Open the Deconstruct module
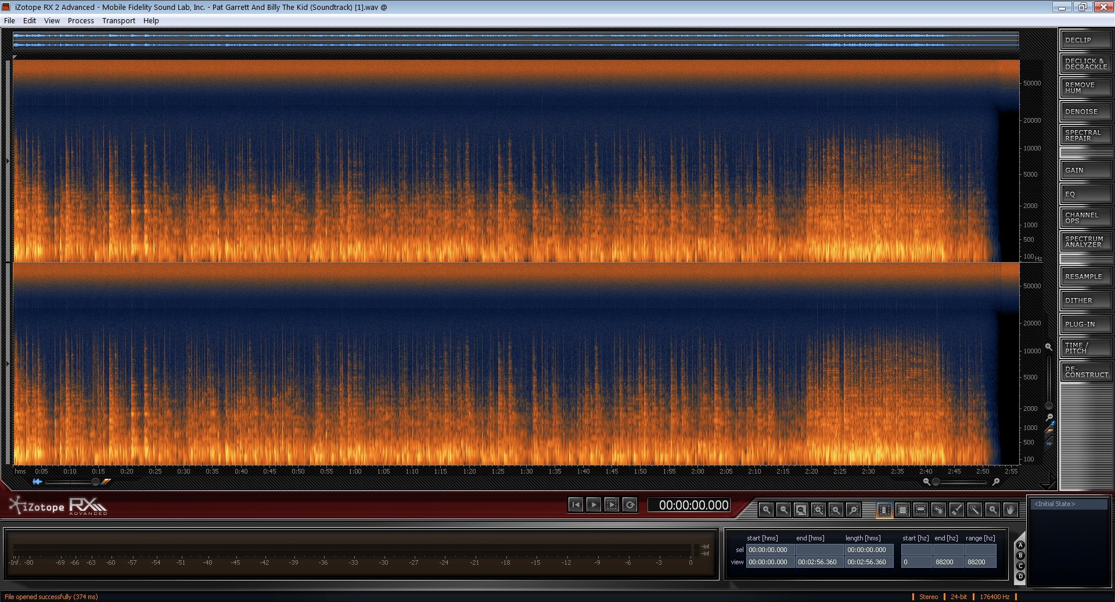 (x=1086, y=372)
